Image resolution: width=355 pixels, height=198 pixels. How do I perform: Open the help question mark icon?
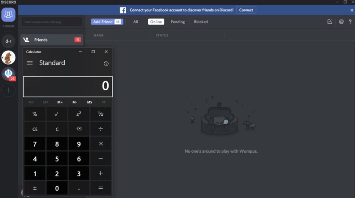pyautogui.click(x=350, y=22)
